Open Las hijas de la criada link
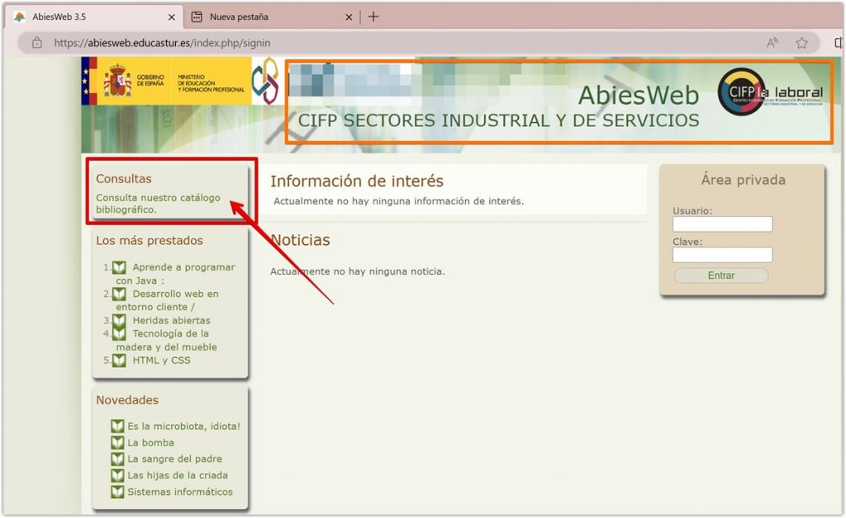The image size is (846, 518). click(x=177, y=476)
